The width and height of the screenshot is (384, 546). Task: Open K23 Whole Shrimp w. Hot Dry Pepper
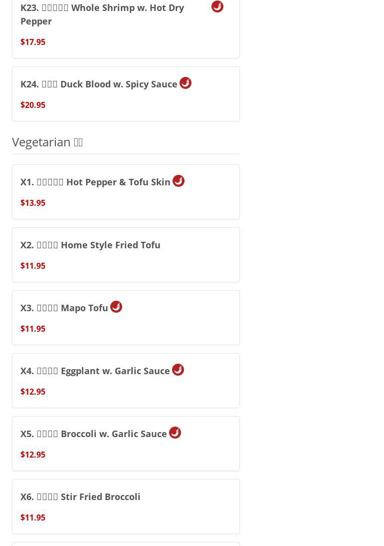pos(102,14)
